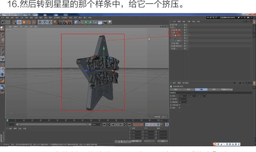This screenshot has height=152, width=256.
Task: Toggle the Z axis lock
Action: coord(50,22)
